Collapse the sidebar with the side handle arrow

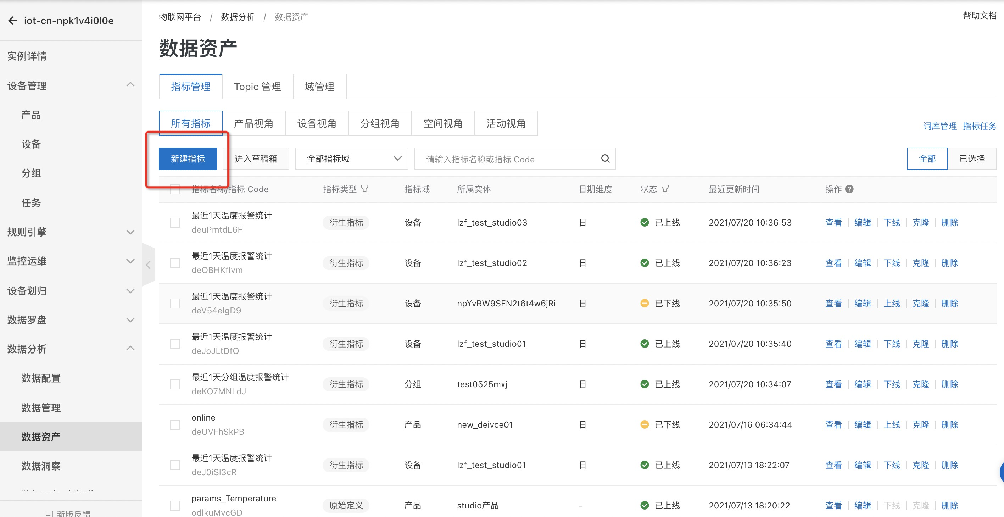click(148, 265)
